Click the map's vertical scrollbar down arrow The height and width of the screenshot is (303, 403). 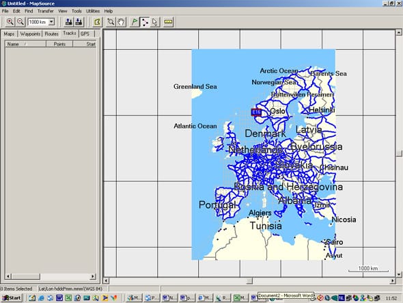pos(399,274)
